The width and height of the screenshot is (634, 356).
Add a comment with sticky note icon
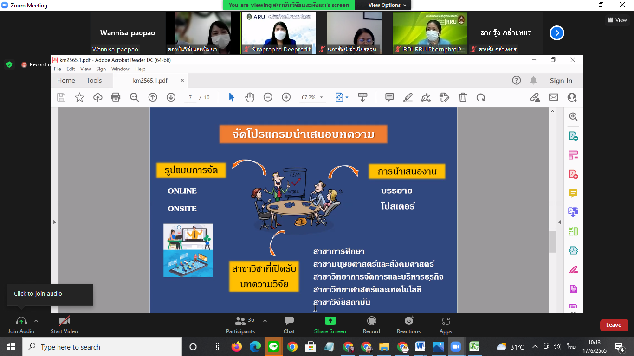(x=389, y=97)
